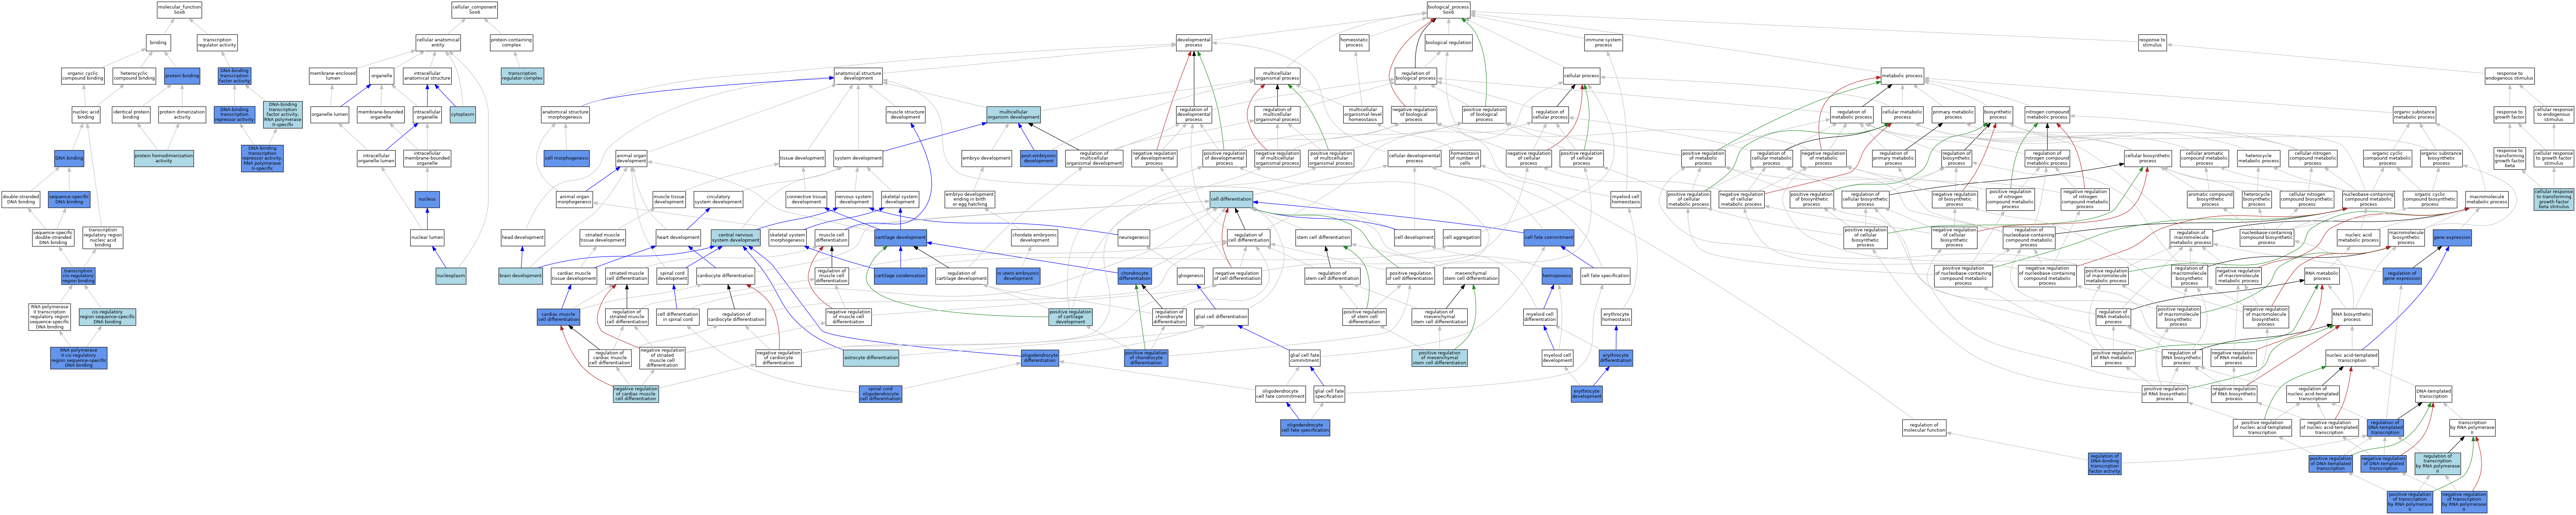
Task: Click the 'membrane-enclosed lumen' node
Action: [332, 76]
